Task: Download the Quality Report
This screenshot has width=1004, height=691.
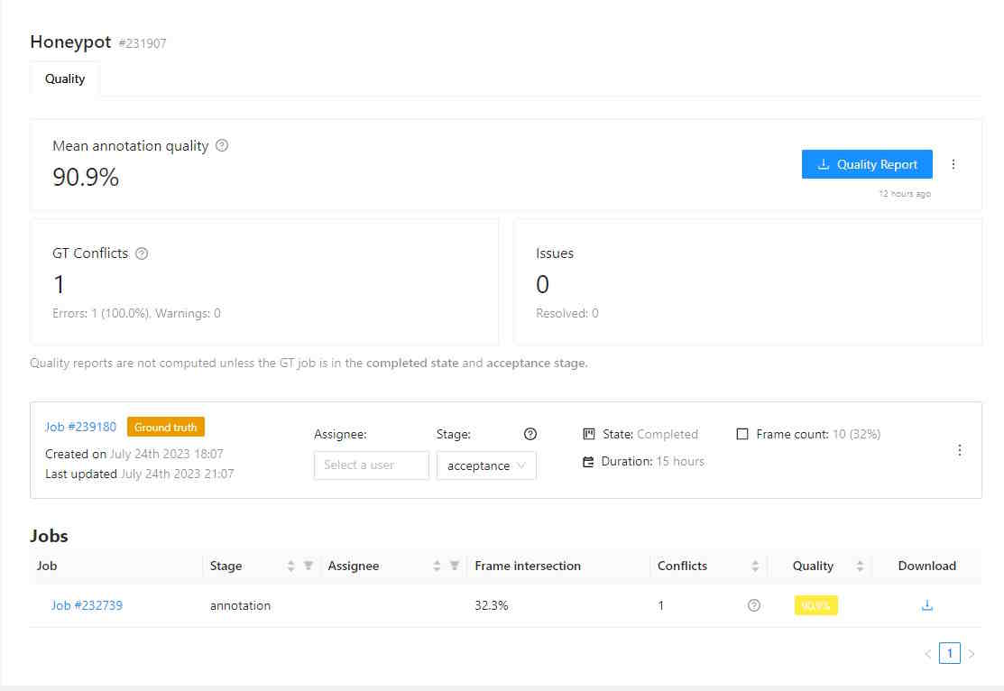Action: pyautogui.click(x=866, y=164)
